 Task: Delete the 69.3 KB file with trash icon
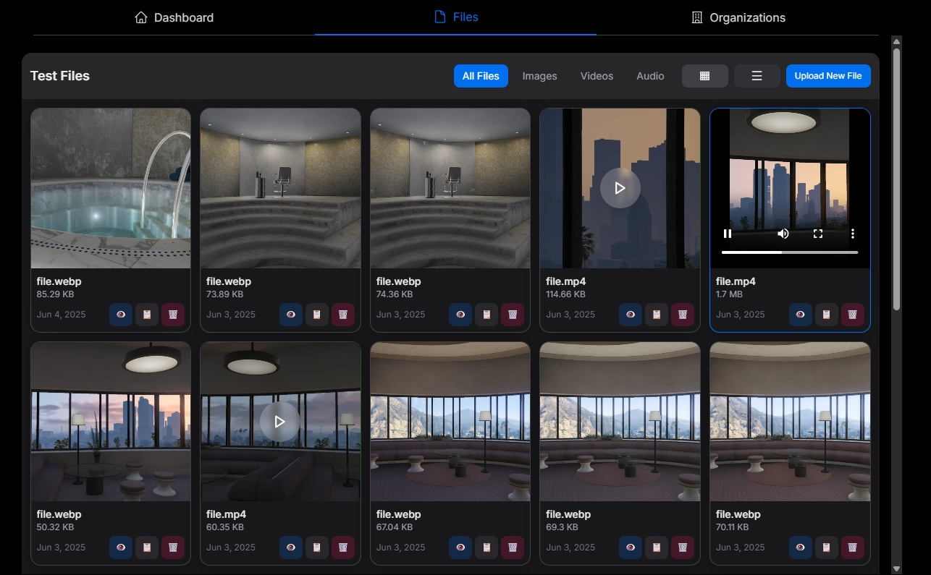coord(683,548)
